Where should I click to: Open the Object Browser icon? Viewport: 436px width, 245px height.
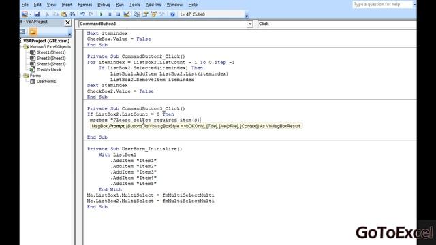click(x=153, y=14)
